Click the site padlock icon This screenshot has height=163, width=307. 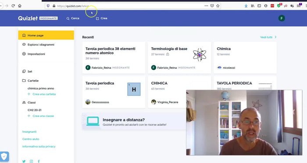[x=54, y=6]
